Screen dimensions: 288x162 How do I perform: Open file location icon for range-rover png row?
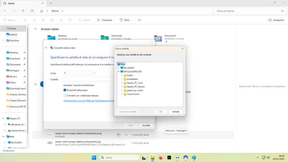[119, 135]
